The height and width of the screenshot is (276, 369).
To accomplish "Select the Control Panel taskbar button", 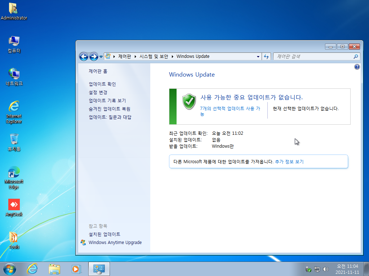I will [99, 269].
